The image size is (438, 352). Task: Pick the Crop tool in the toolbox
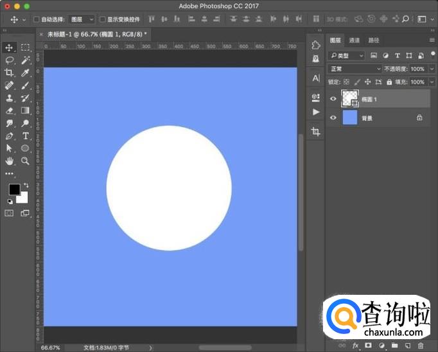pos(10,73)
